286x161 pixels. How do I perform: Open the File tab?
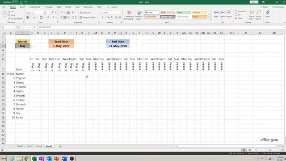[4, 7]
